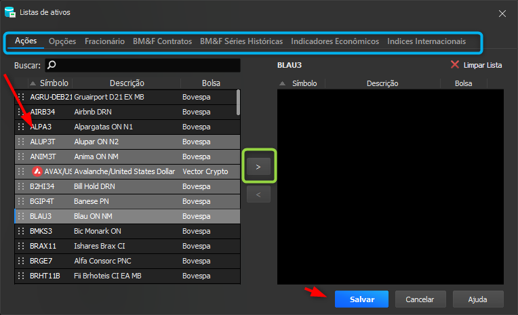Select the Gruairport D21 EX MB row
The image size is (518, 315).
click(127, 97)
